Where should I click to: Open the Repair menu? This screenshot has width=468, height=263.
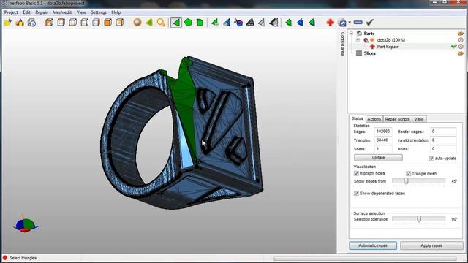tap(42, 12)
